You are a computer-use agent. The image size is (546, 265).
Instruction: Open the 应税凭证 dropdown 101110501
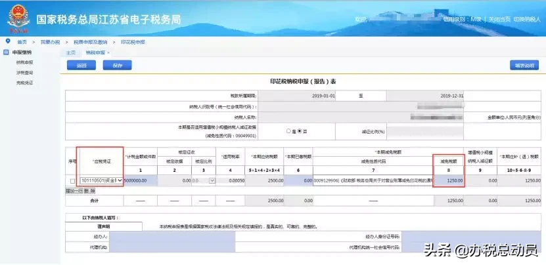point(102,180)
